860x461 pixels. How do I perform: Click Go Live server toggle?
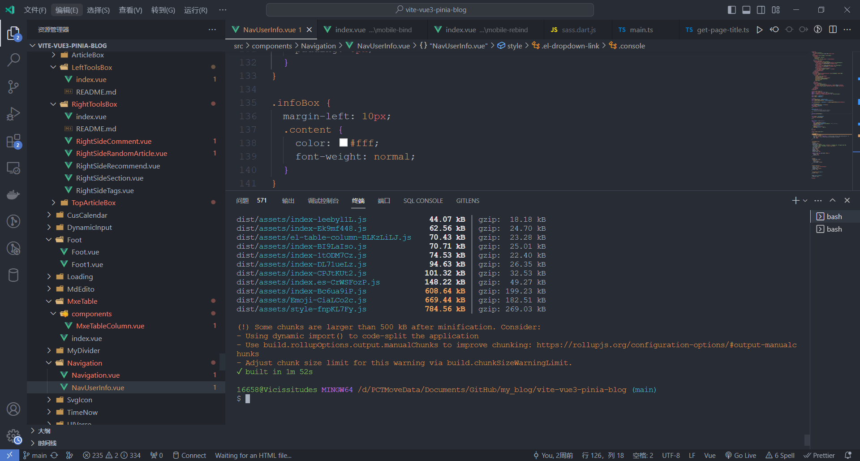coord(740,455)
